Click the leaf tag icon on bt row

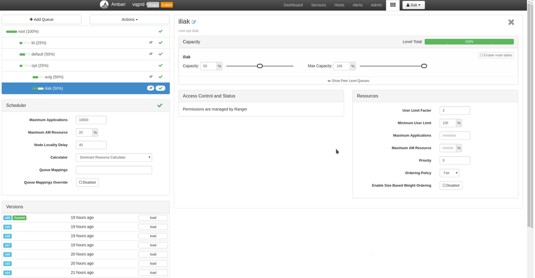click(x=151, y=43)
